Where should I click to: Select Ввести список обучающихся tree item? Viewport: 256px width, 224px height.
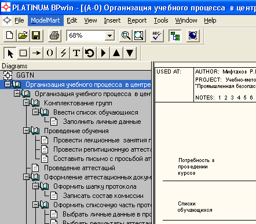point(96,112)
